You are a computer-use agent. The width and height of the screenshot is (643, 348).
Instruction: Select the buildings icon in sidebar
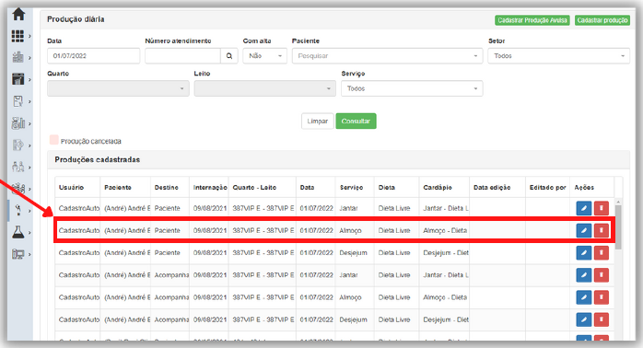pos(18,57)
